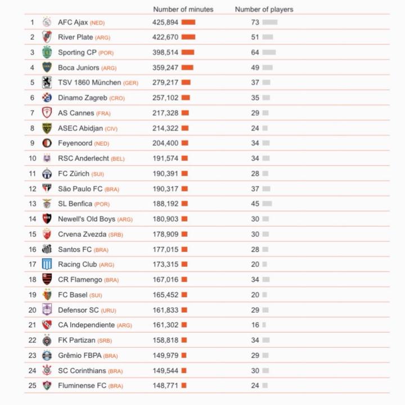This screenshot has height=405, width=405.
Task: Click AFC Ajax orange minutes bar
Action: [x=188, y=22]
